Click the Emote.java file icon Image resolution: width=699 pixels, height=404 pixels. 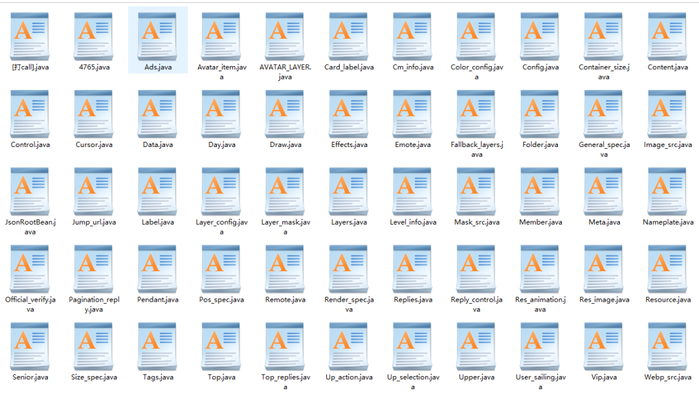coord(412,115)
